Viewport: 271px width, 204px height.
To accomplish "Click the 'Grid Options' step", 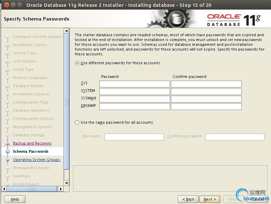I will click(x=25, y=61).
